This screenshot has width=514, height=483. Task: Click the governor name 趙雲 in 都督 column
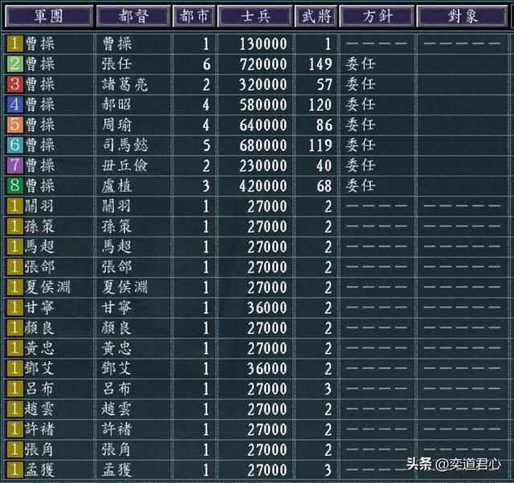point(116,409)
